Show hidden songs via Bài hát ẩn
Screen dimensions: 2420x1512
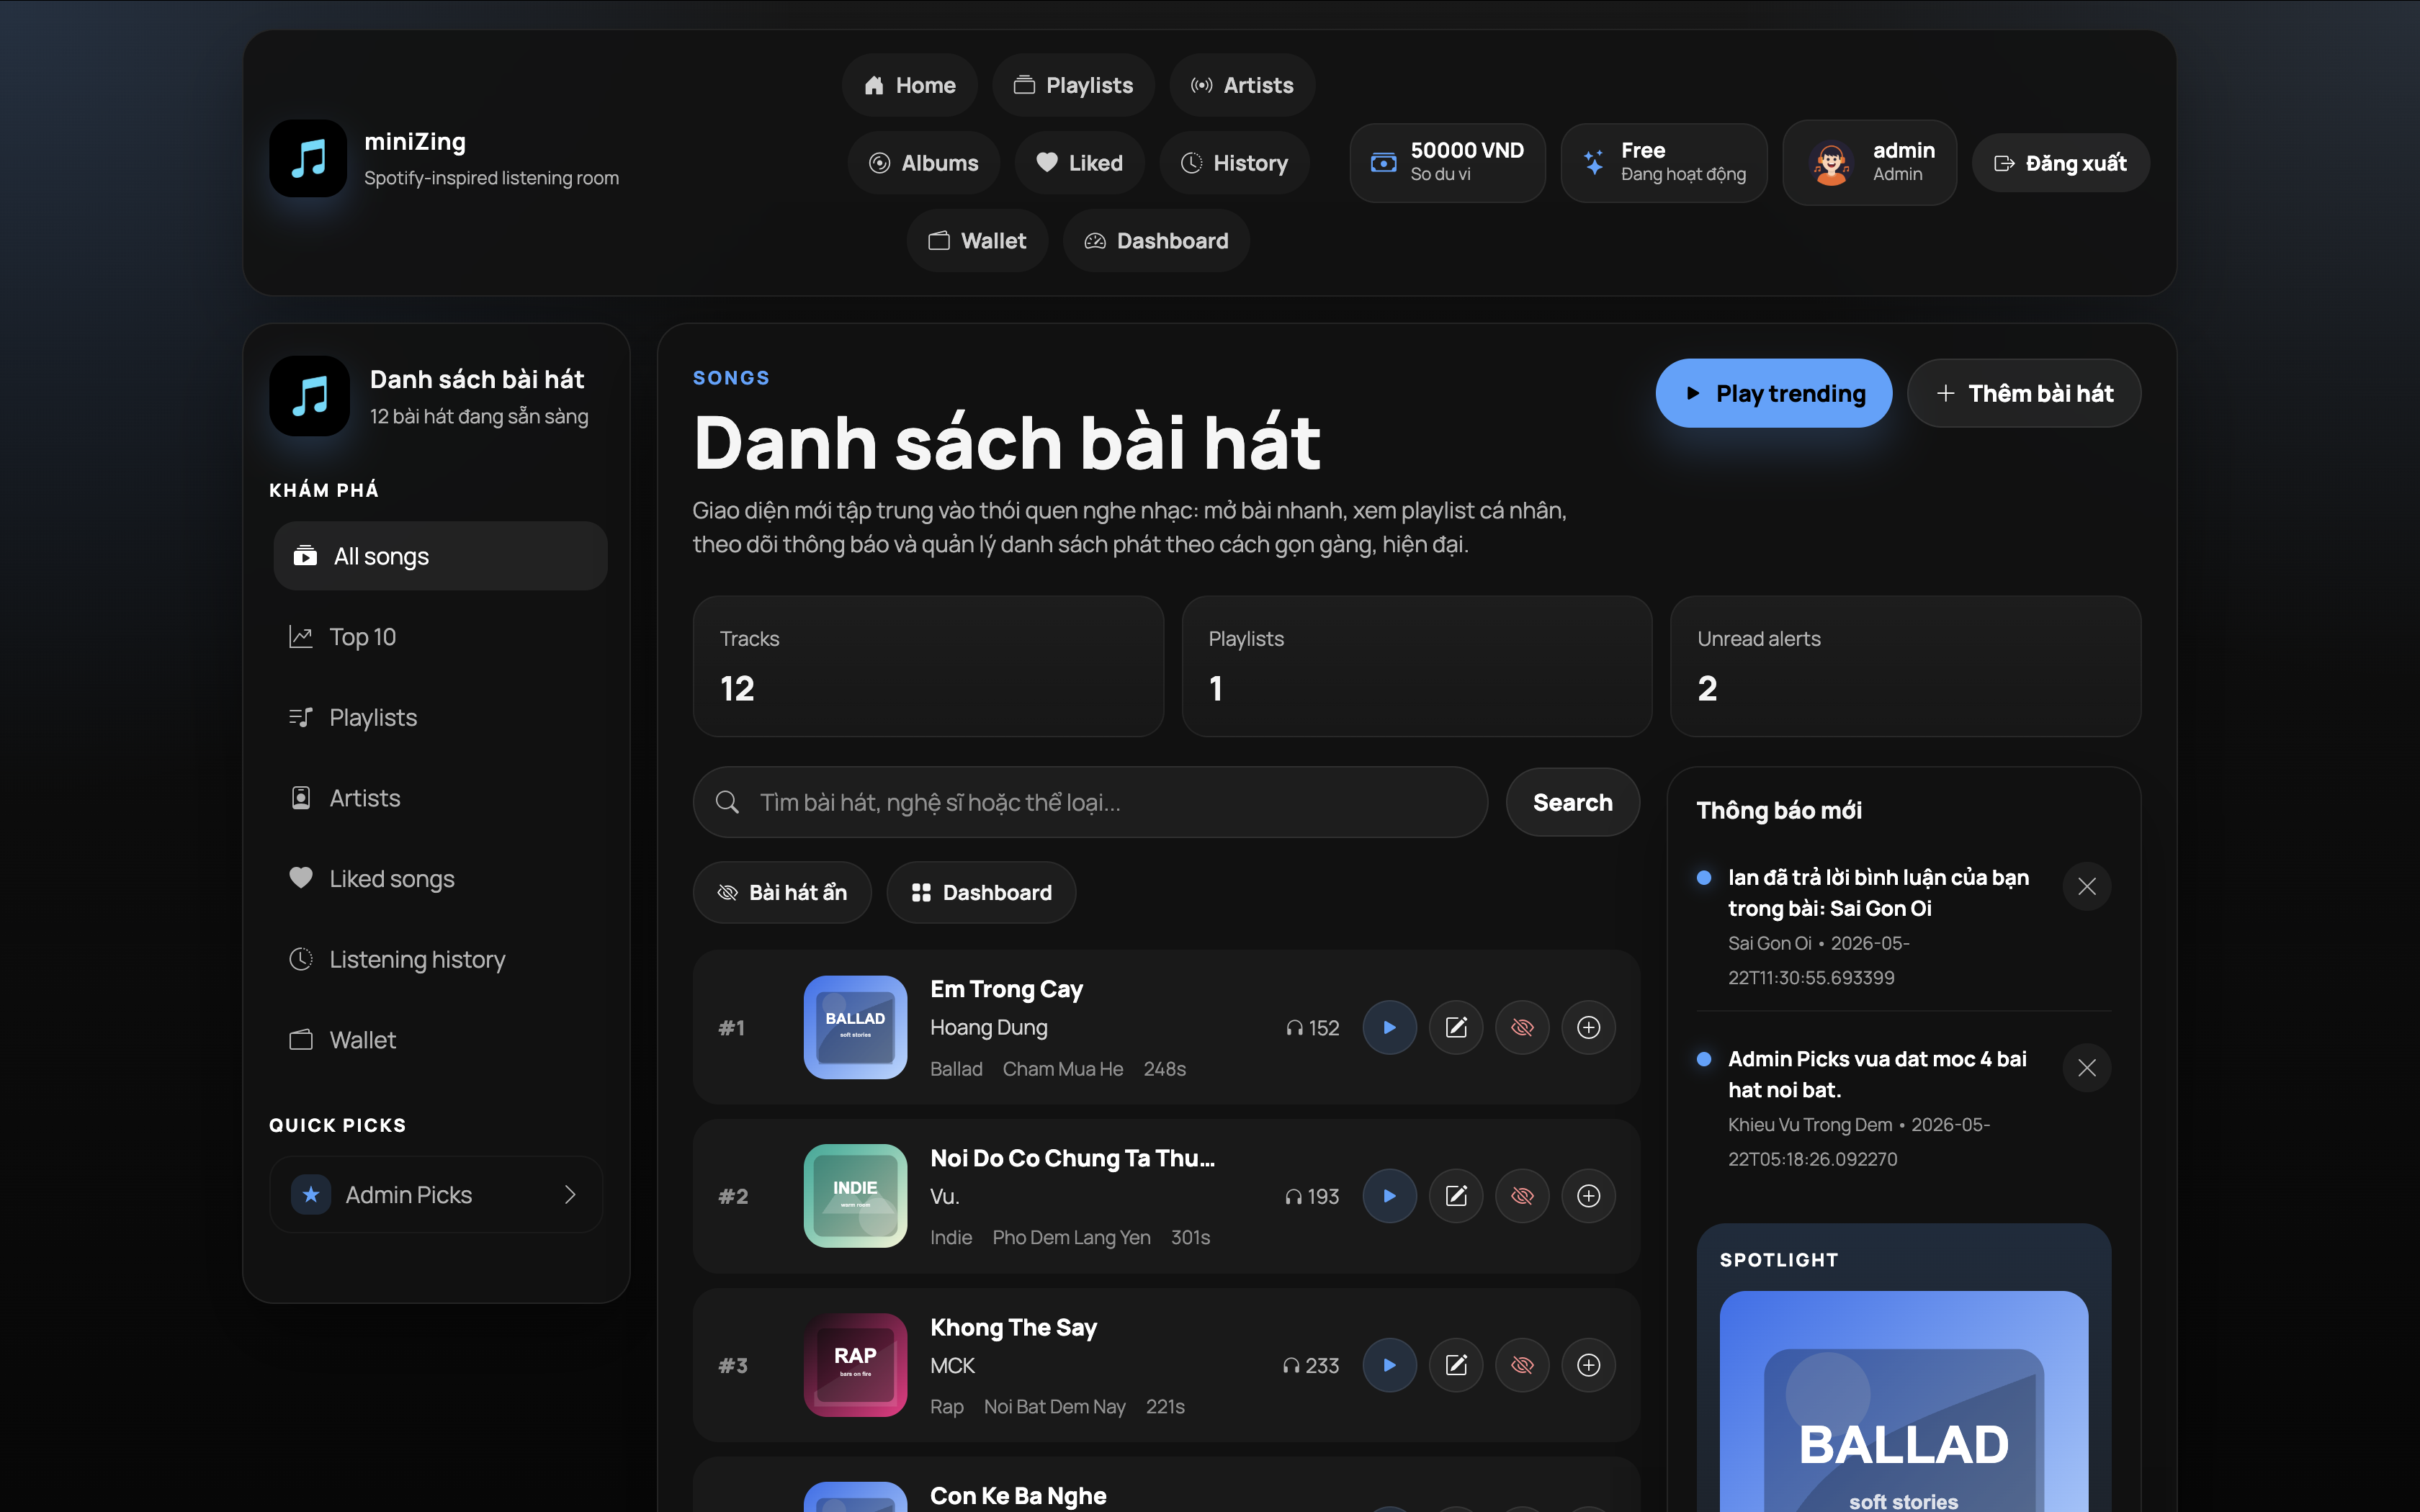[x=782, y=892]
